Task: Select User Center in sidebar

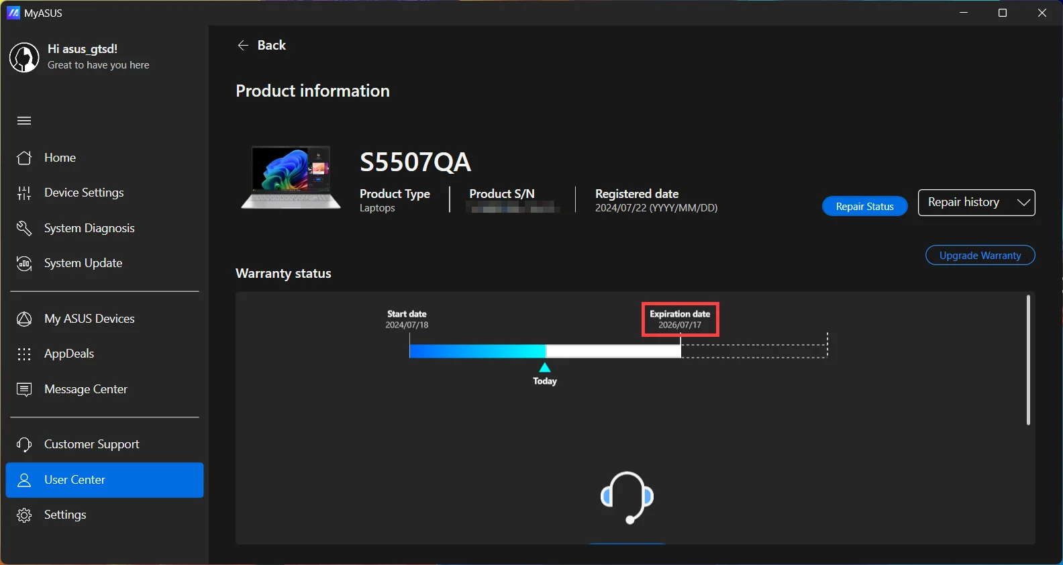Action: 105,480
